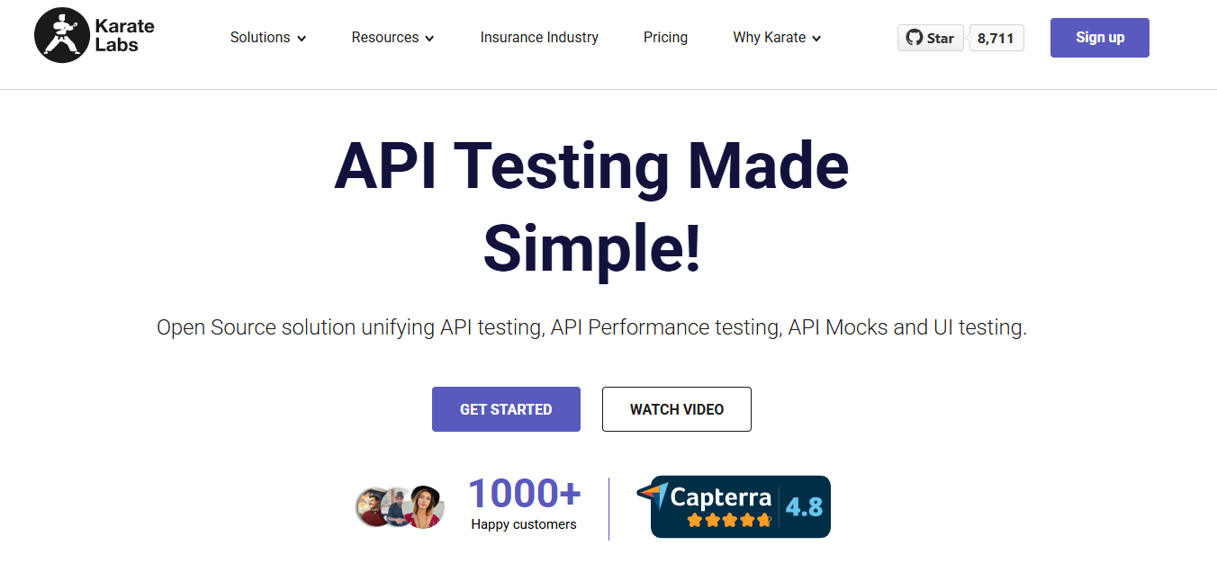The height and width of the screenshot is (581, 1217).
Task: Select Pricing from the navigation
Action: 665,38
